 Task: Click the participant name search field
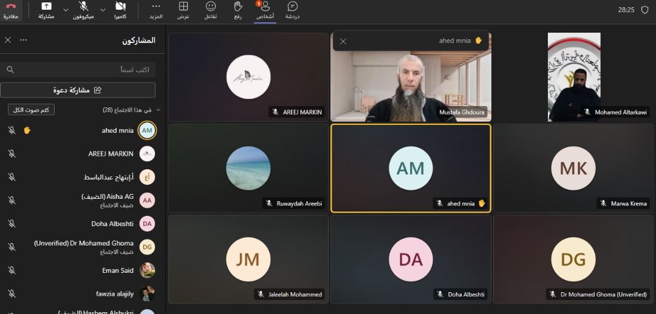(x=78, y=70)
